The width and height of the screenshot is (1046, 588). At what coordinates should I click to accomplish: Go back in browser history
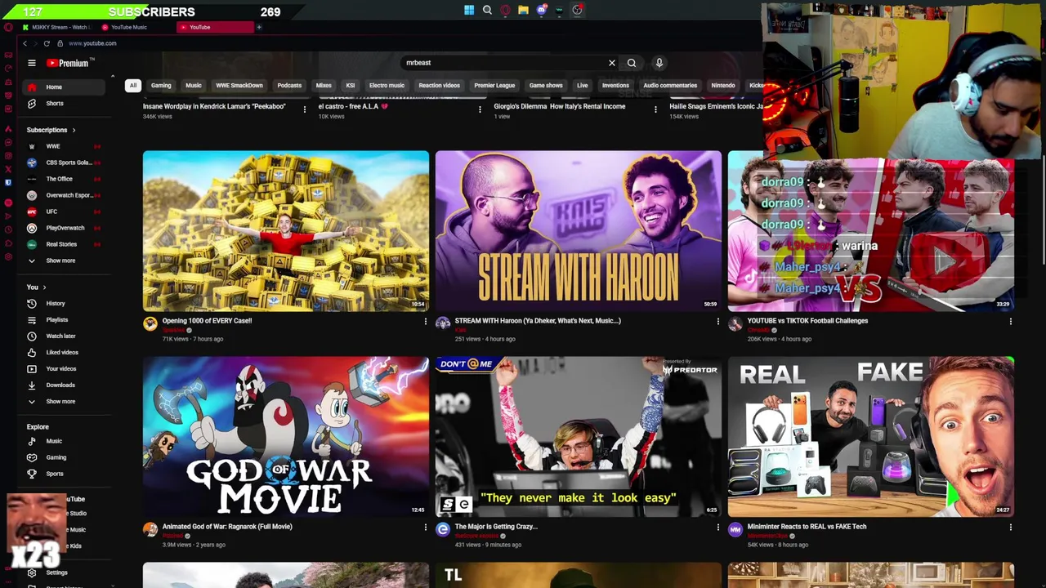[x=25, y=43]
